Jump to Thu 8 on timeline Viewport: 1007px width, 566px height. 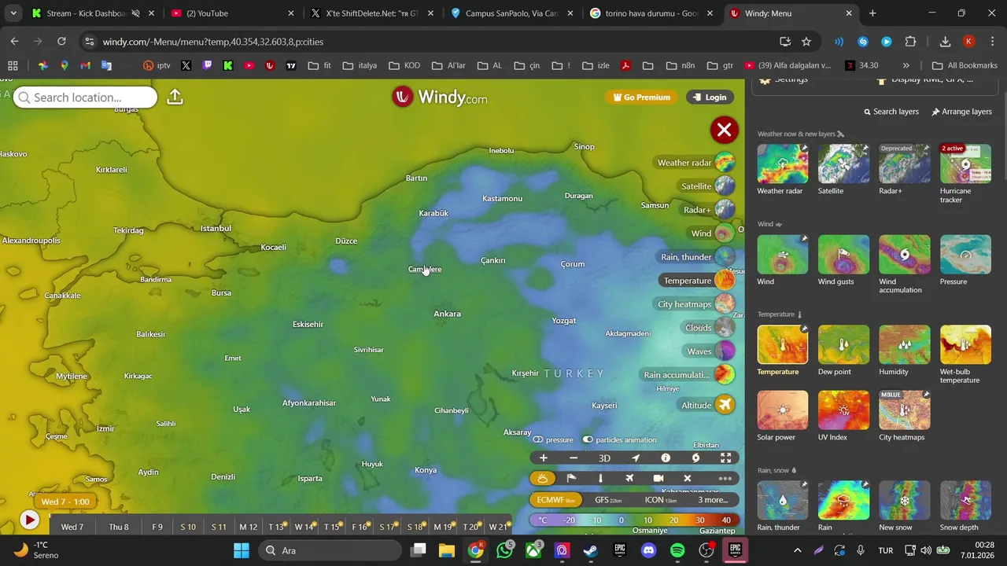click(119, 527)
